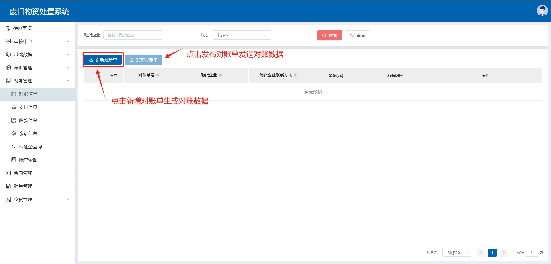Viewport: 551px width, 264px height.
Task: Click the 账户余额 list icon
Action: tap(13, 160)
